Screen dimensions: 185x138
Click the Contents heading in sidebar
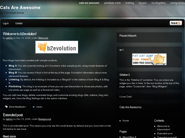(159, 121)
